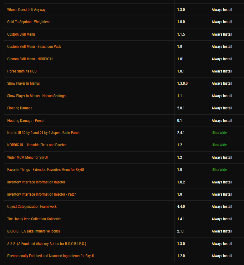The image size is (244, 265).
Task: Select version 1.2 in Wider MCM Menu row
Action: pyautogui.click(x=180, y=157)
